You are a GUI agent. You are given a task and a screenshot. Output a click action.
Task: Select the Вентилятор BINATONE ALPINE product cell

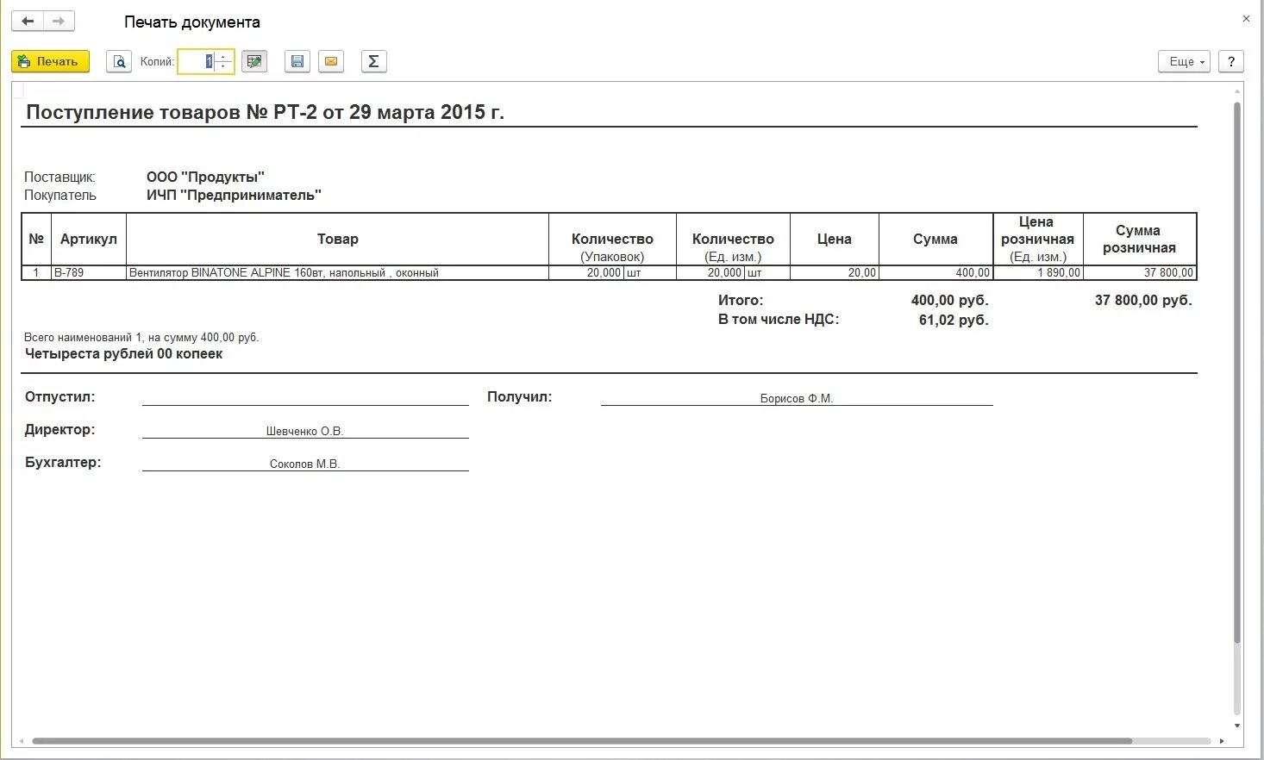[337, 272]
